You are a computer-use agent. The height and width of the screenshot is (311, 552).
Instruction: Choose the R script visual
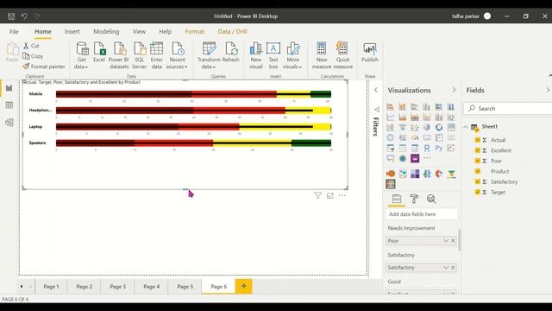pyautogui.click(x=427, y=148)
